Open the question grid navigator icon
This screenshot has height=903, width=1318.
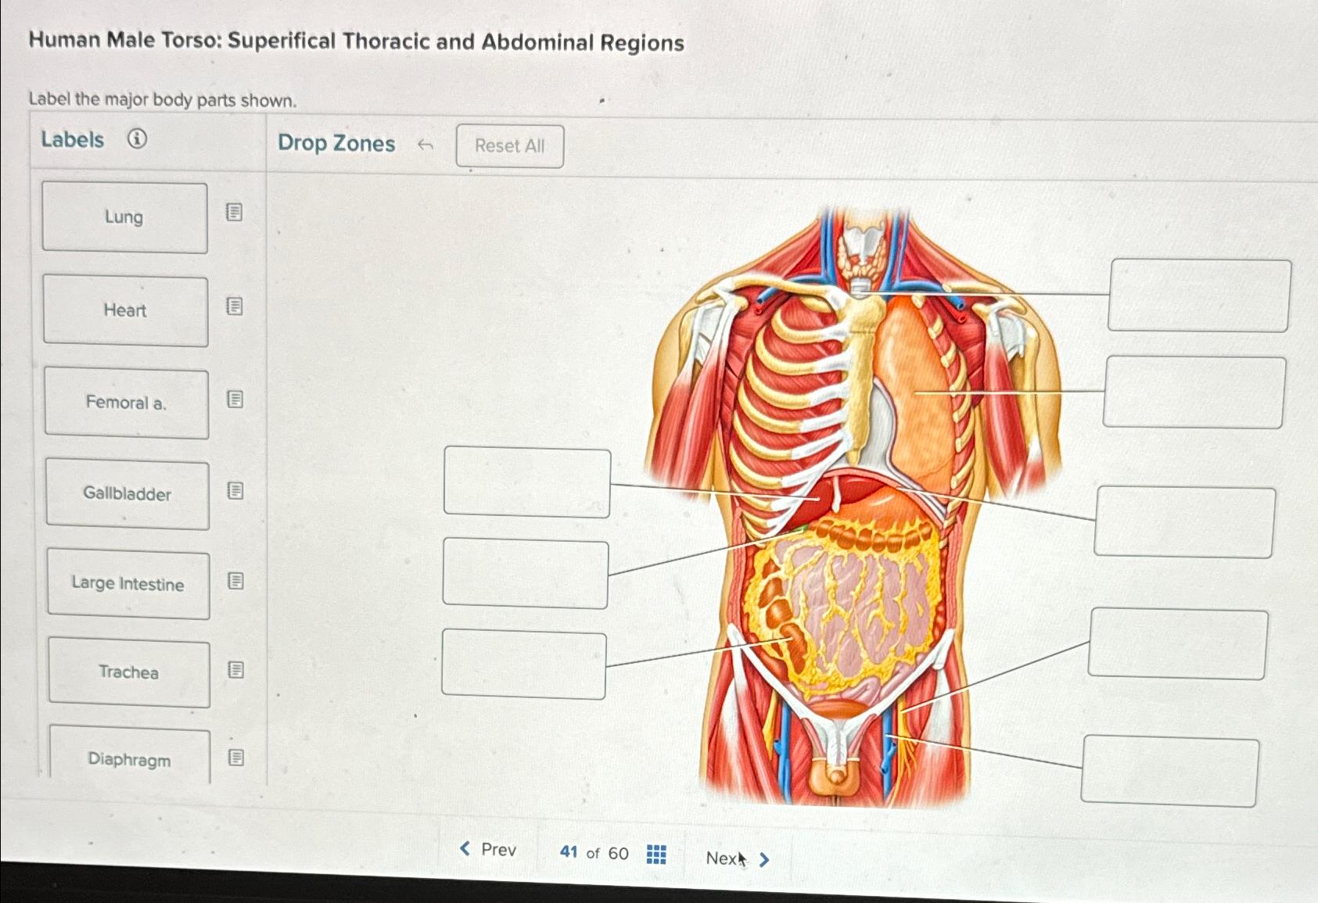(x=656, y=854)
